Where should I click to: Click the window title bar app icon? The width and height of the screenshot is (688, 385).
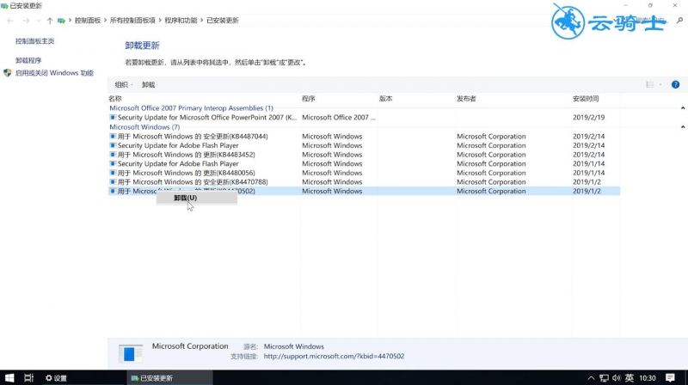(x=4, y=6)
